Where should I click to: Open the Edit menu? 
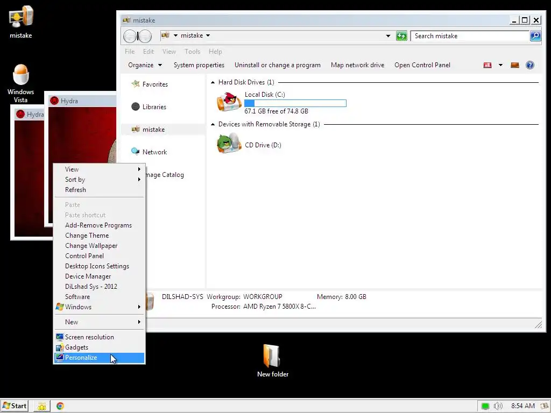pos(149,51)
